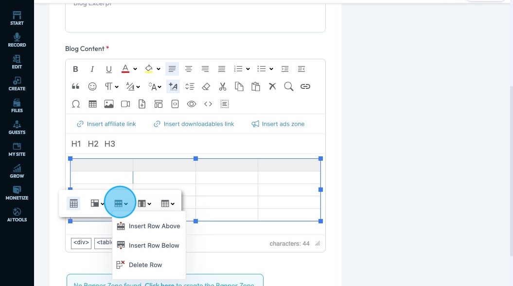Increase indent of the paragraph
513x286 pixels.
point(285,69)
